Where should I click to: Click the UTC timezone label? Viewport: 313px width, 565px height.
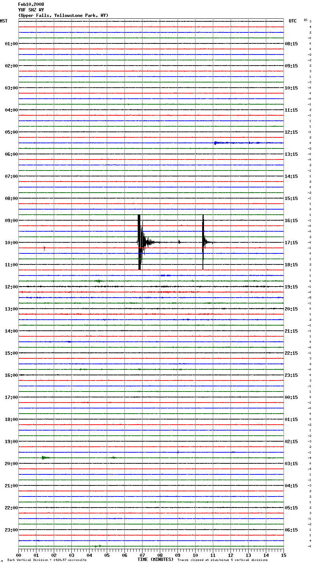[292, 21]
